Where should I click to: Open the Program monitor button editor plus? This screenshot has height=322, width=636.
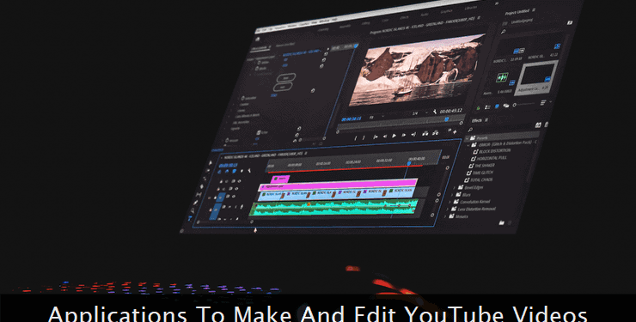(456, 131)
